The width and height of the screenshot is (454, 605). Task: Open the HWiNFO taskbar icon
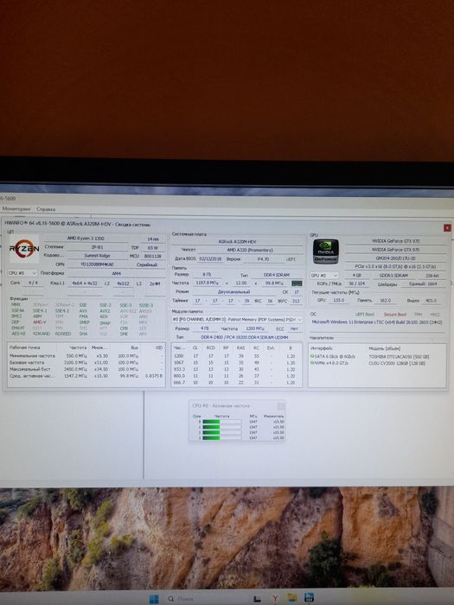pyautogui.click(x=309, y=598)
